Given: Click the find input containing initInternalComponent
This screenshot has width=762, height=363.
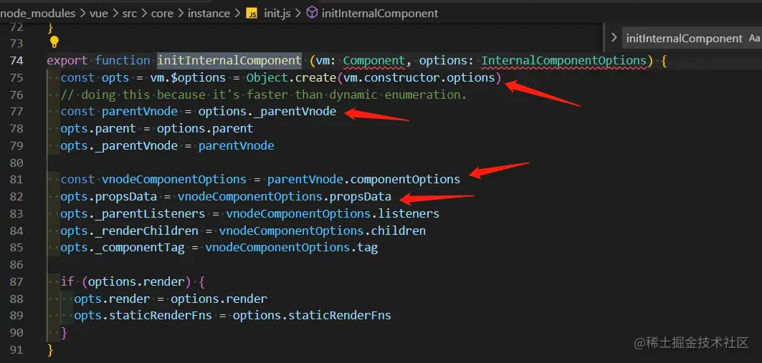Looking at the screenshot, I should coord(685,39).
